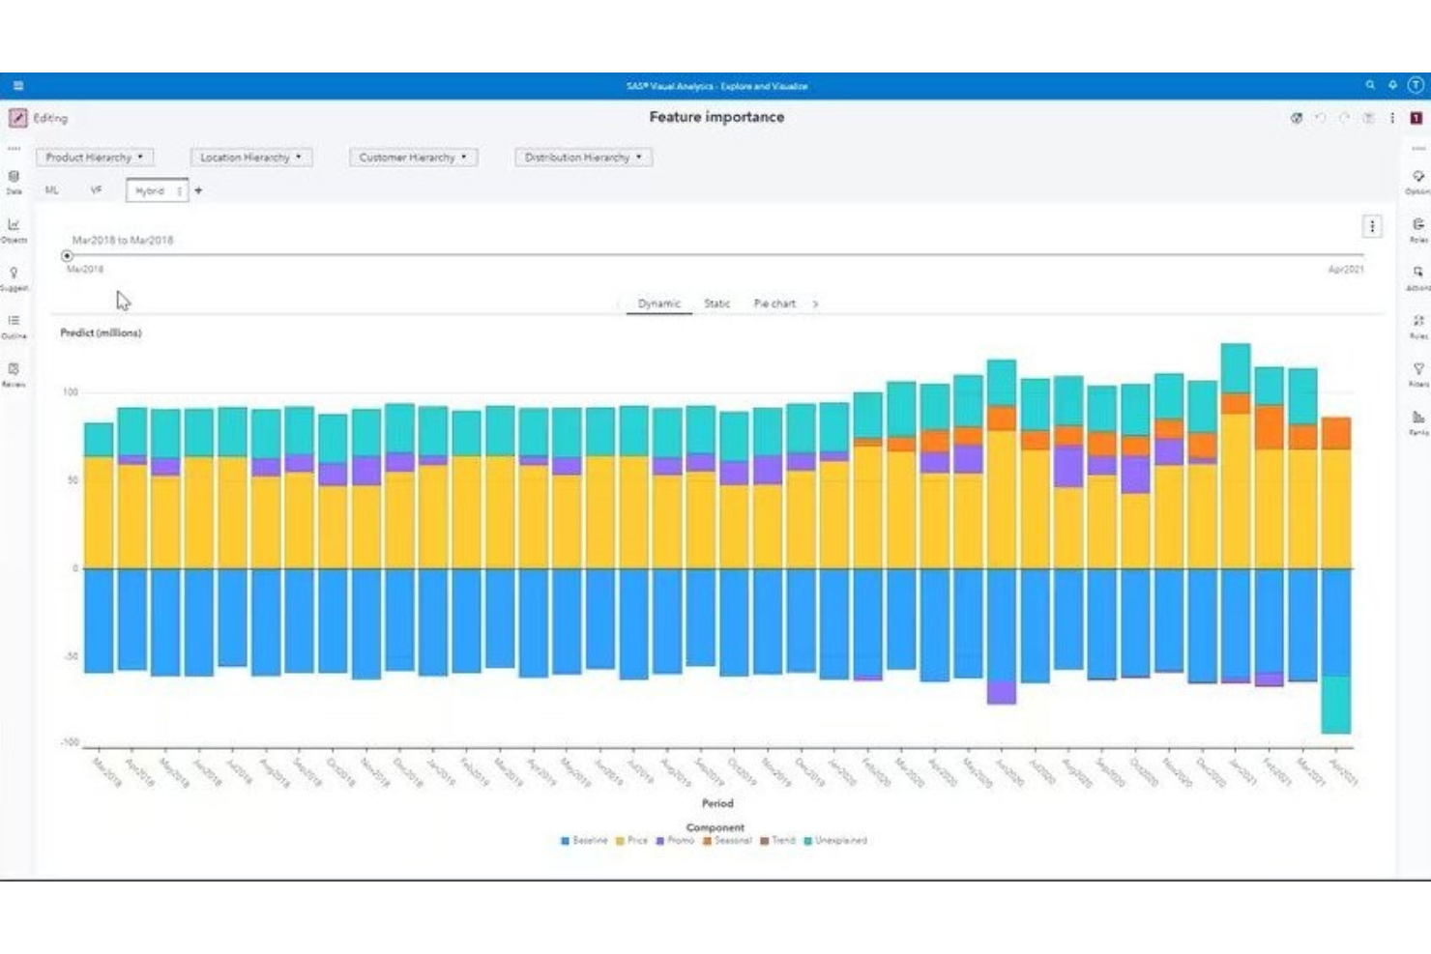This screenshot has height=954, width=1431.
Task: Open Options pane in right sidebar
Action: coord(1417,182)
